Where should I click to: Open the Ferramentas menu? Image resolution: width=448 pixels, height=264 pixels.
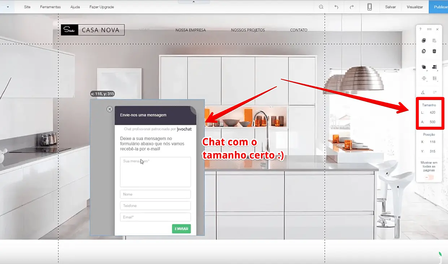pos(50,7)
